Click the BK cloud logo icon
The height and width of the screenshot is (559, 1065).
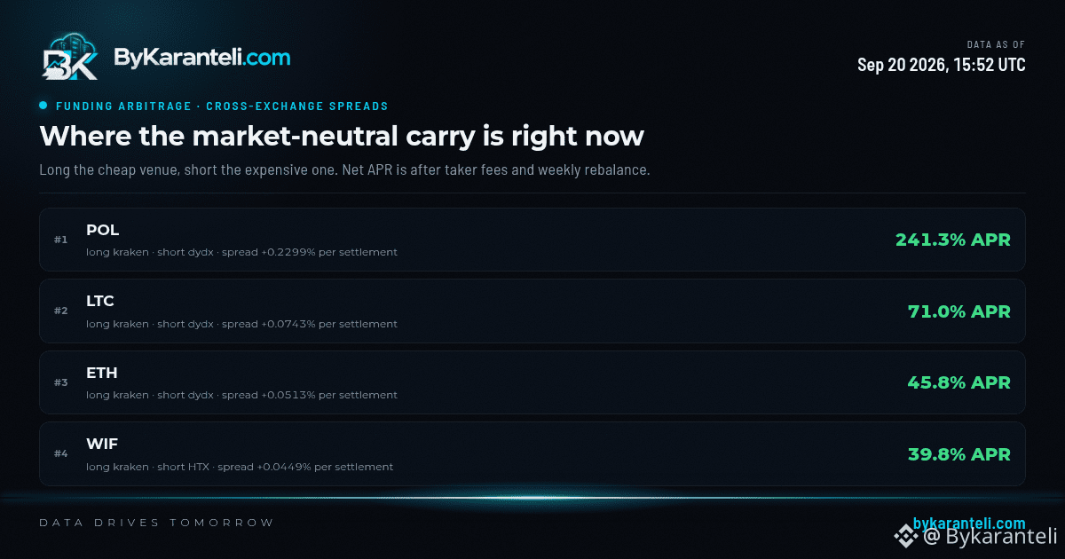coord(69,58)
